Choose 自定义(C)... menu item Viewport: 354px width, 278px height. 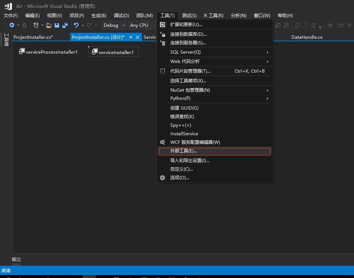coord(215,169)
